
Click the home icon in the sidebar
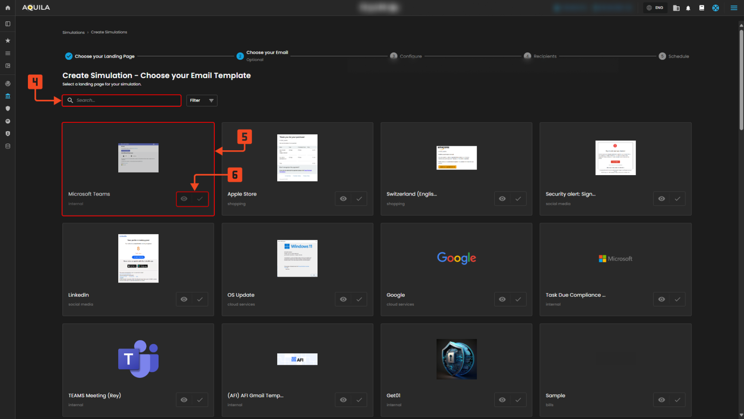click(x=8, y=8)
